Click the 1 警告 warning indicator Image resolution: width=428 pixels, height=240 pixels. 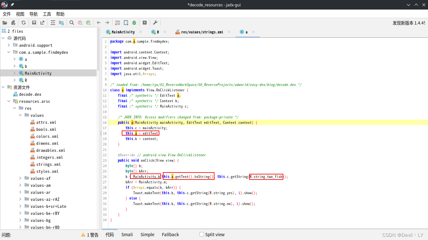(x=90, y=235)
